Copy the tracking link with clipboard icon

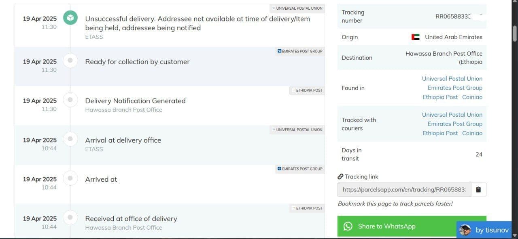[479, 189]
